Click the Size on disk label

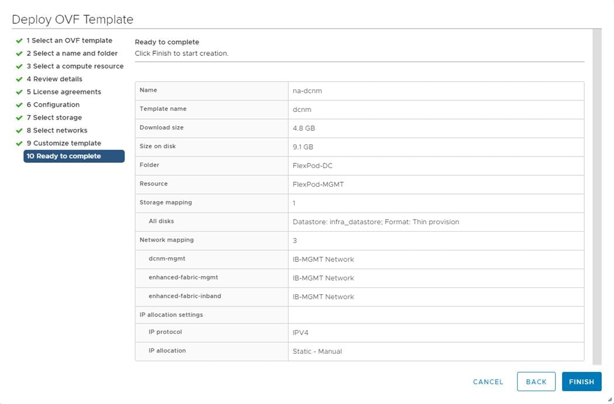click(x=157, y=147)
